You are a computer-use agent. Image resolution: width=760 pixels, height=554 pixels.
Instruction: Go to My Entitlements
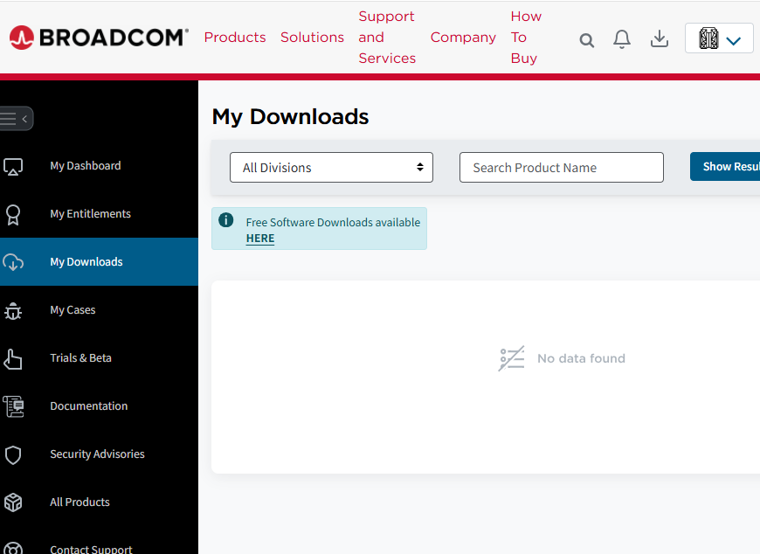coord(91,214)
